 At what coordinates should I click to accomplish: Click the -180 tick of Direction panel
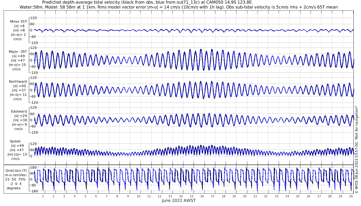click(x=32, y=191)
